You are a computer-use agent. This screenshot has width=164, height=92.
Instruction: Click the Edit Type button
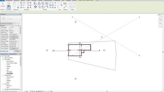click(17, 24)
